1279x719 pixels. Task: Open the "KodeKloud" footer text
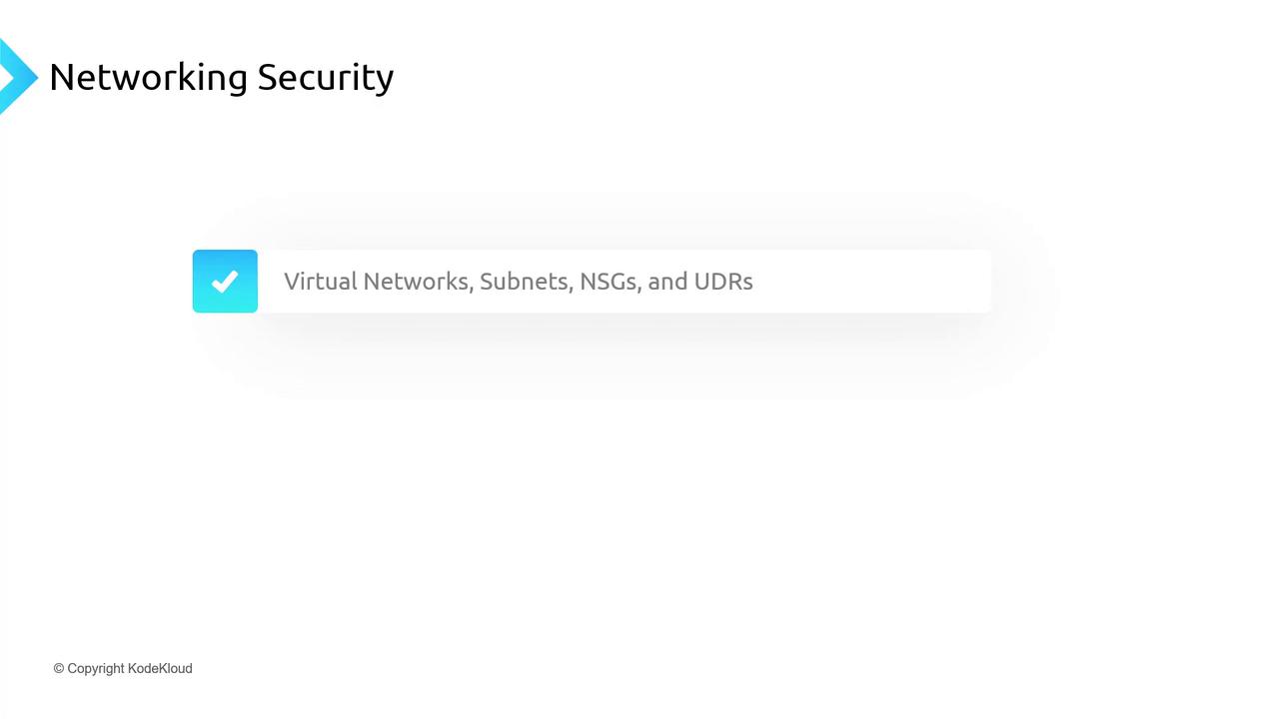coord(160,669)
